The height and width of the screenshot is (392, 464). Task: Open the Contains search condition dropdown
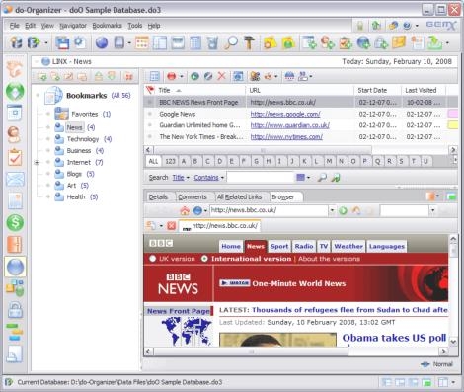coord(208,178)
